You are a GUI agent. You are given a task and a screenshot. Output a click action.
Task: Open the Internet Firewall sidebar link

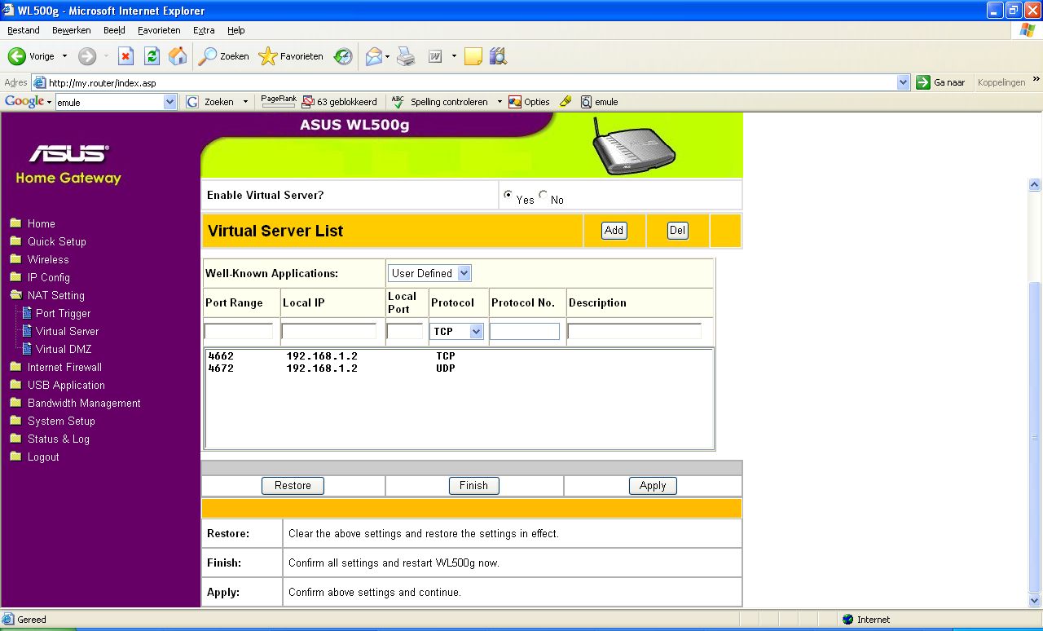point(64,367)
